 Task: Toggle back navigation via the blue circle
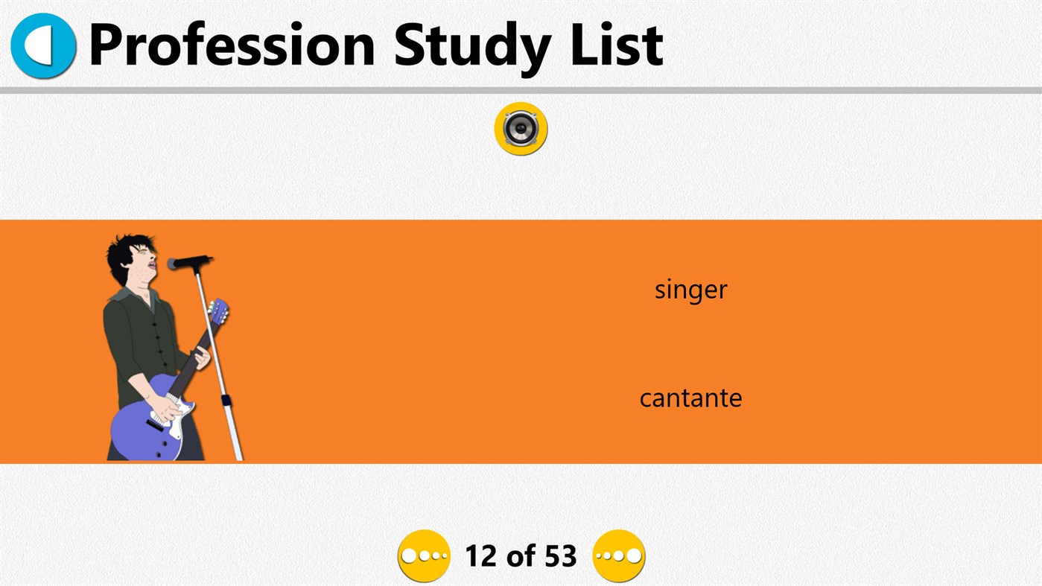(42, 46)
